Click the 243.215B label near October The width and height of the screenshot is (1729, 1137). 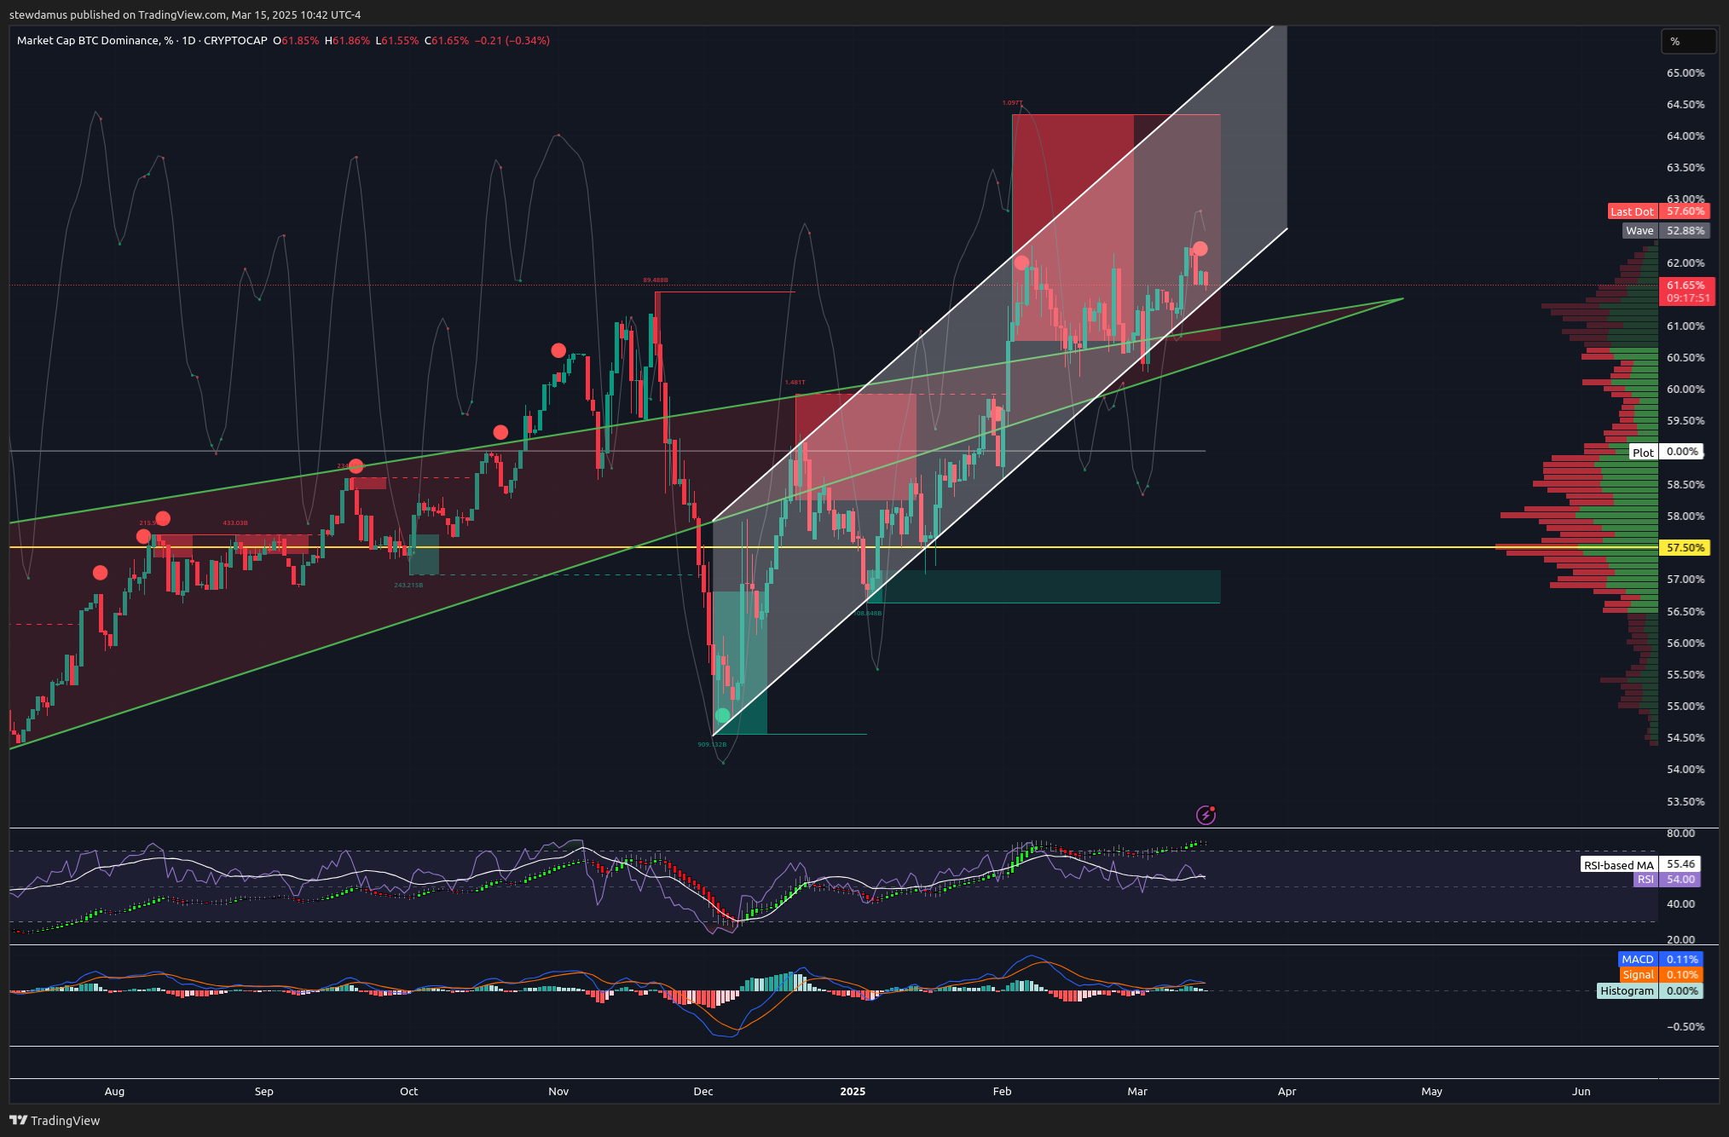[x=408, y=585]
